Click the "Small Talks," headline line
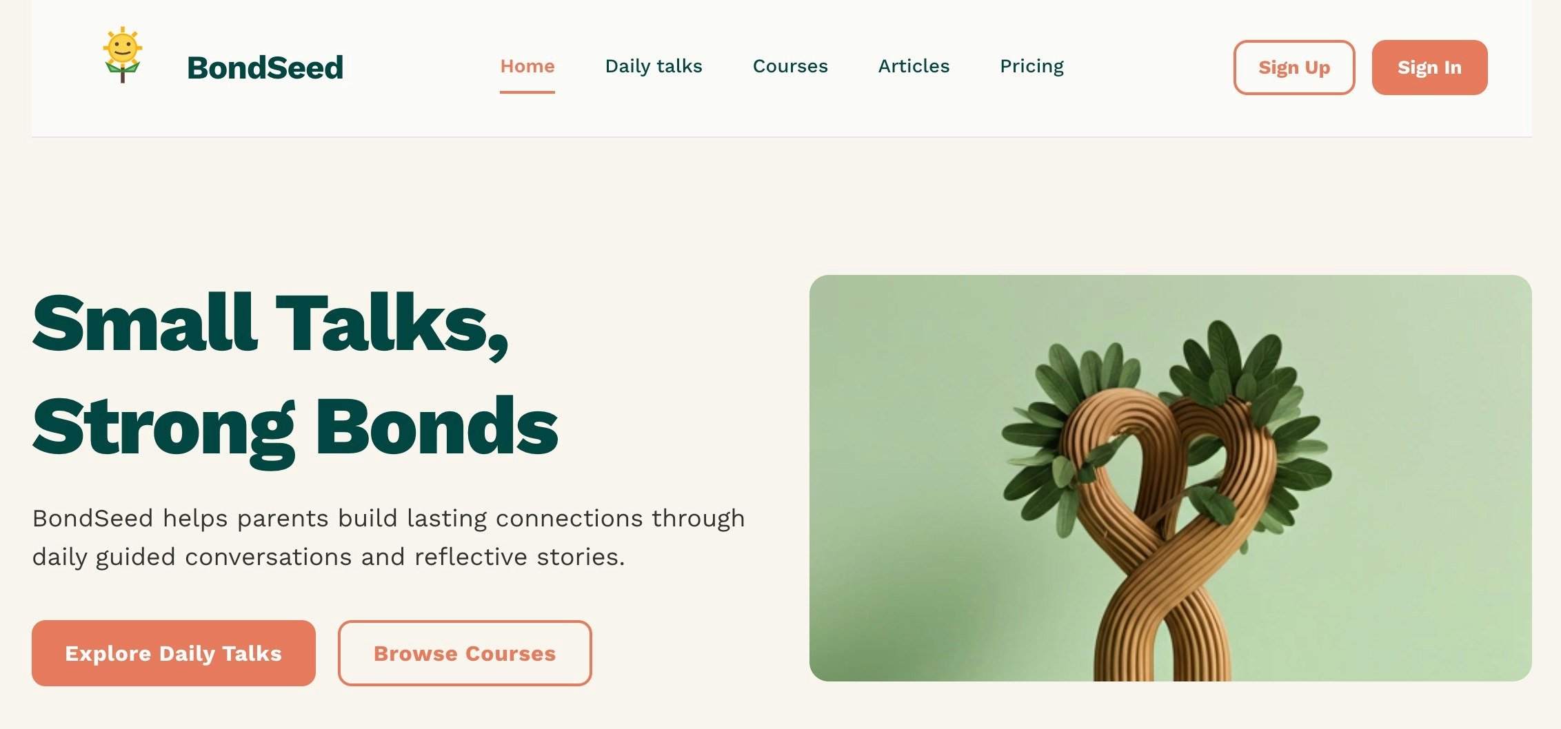1561x729 pixels. tap(270, 324)
